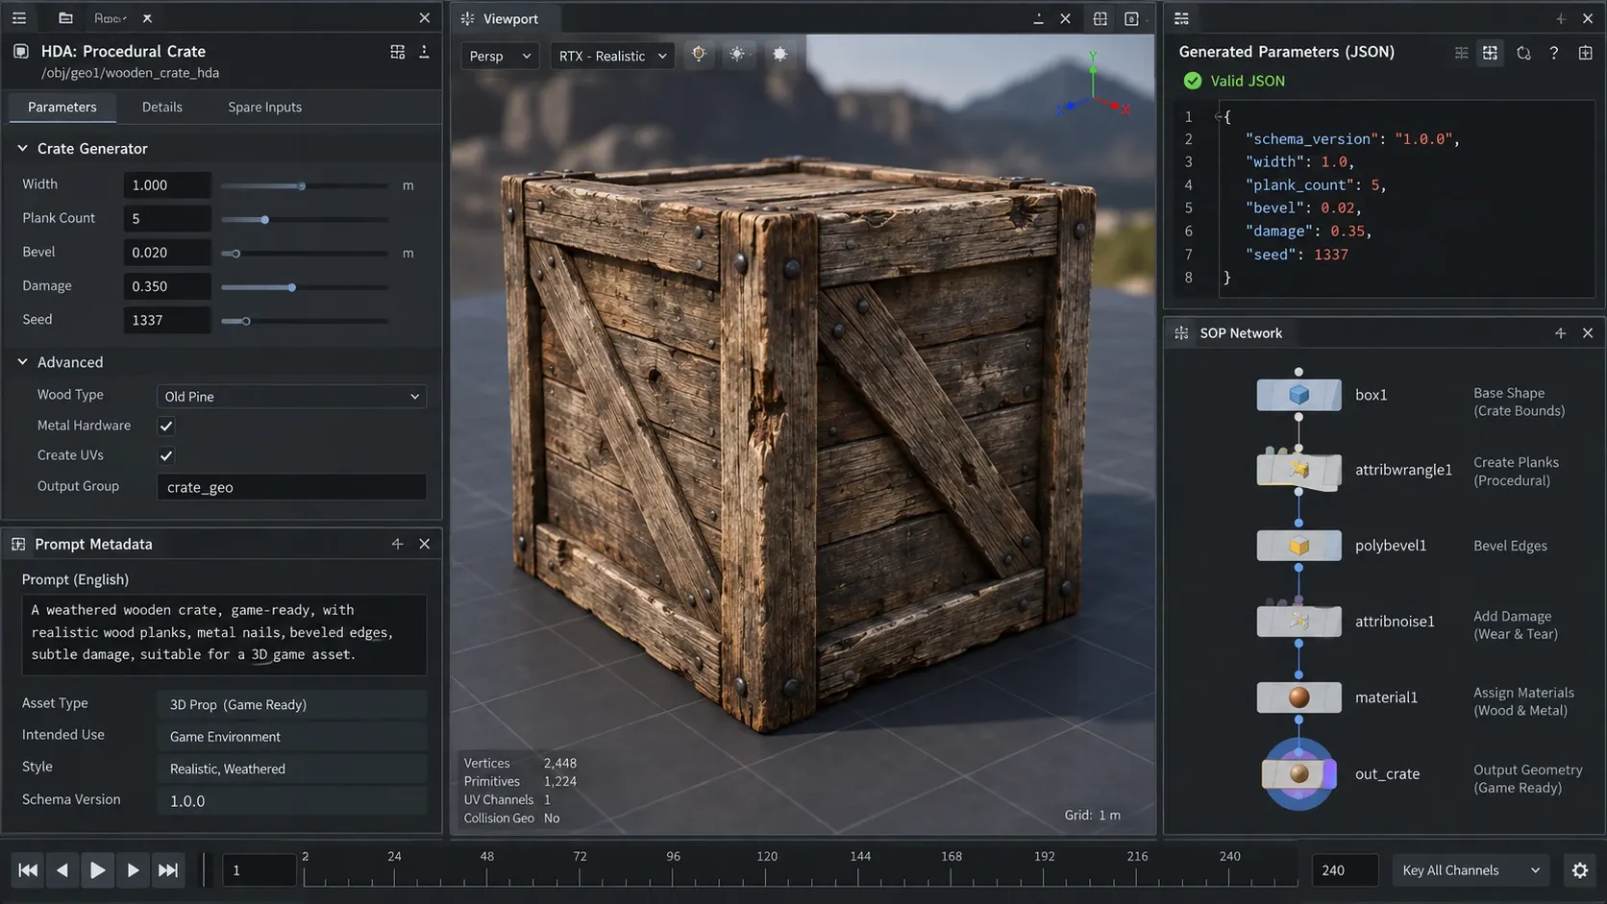
Task: Click the Damage slider handle
Action: tap(292, 287)
